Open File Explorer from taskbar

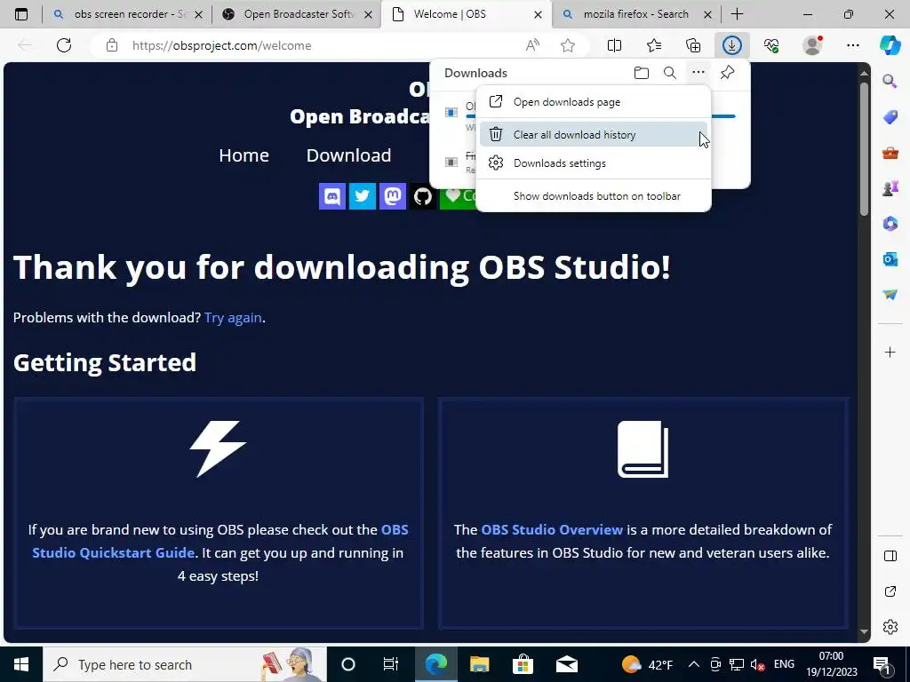(x=479, y=664)
